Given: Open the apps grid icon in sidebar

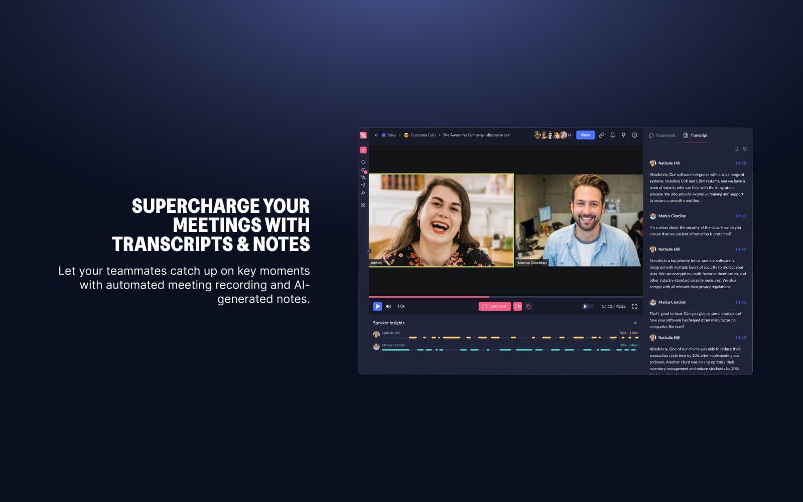Looking at the screenshot, I should [363, 205].
